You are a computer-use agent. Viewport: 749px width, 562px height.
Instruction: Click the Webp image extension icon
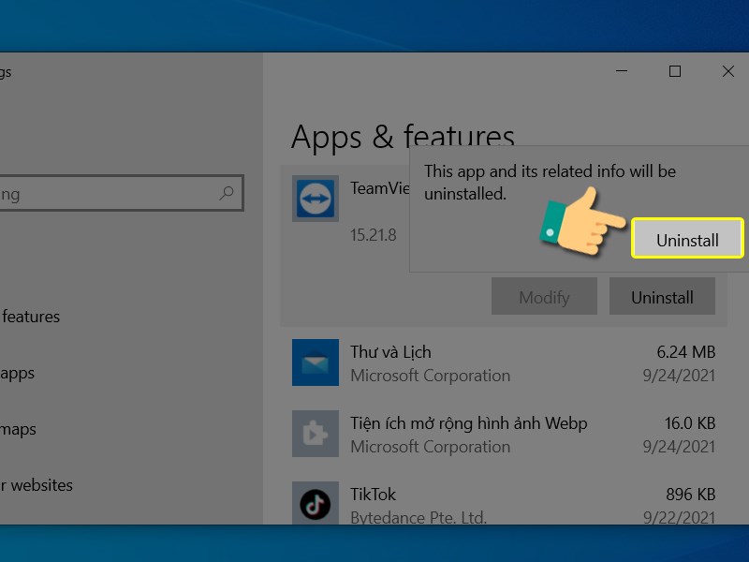pos(317,434)
